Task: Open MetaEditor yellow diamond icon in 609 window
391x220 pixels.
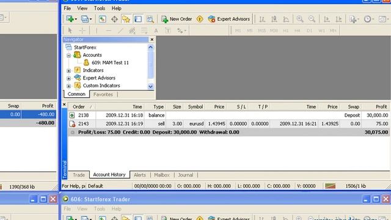Action: tap(200, 19)
